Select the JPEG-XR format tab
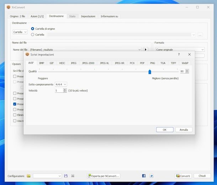The height and width of the screenshot is (185, 217). pos(120,63)
